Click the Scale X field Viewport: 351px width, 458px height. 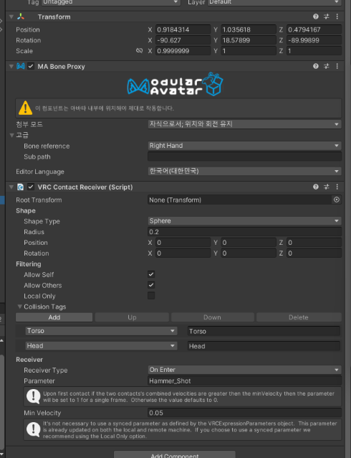point(183,51)
